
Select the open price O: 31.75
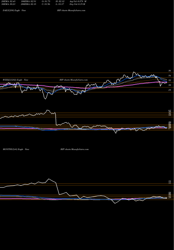click(46, 1)
